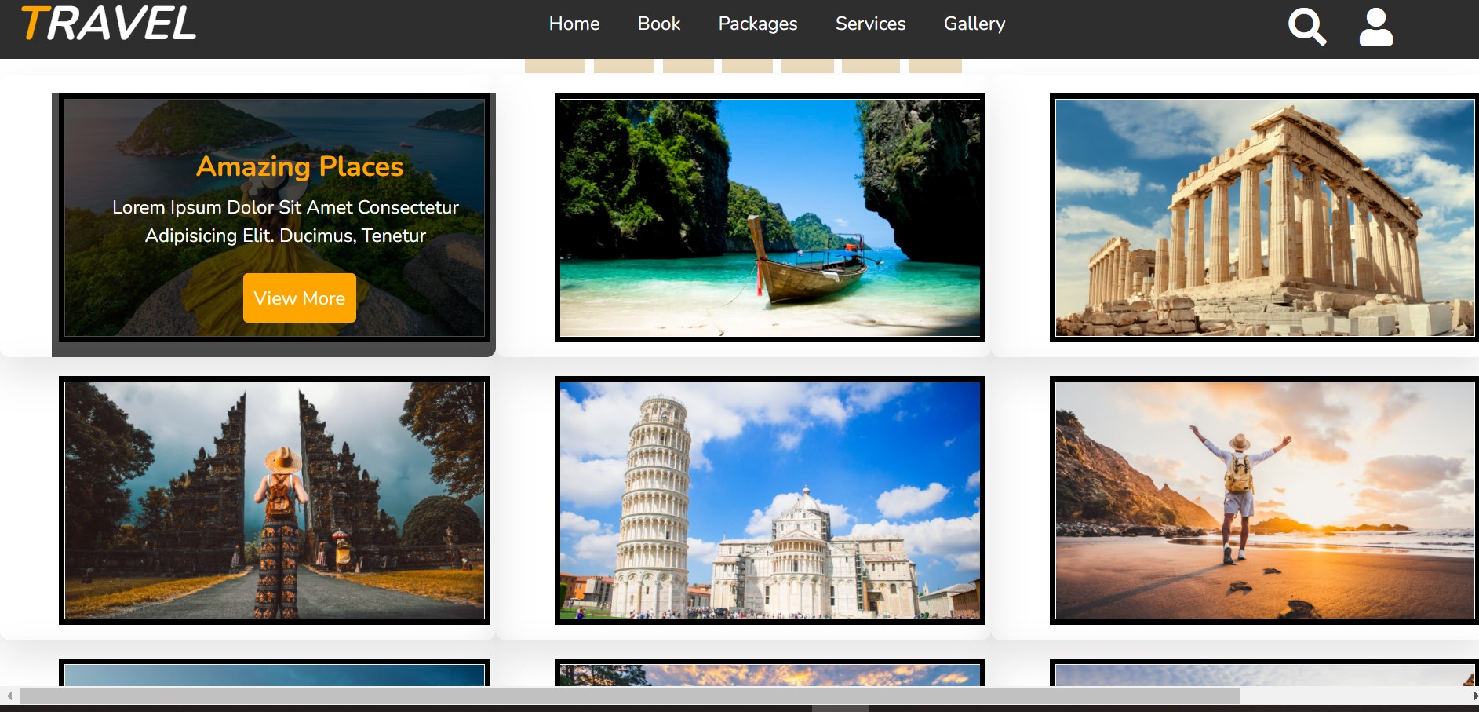
Task: Go to the Home page
Action: coord(574,24)
